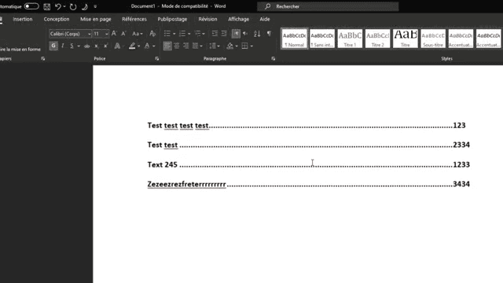Click the moon icon in quick access toolbar

coord(85,6)
